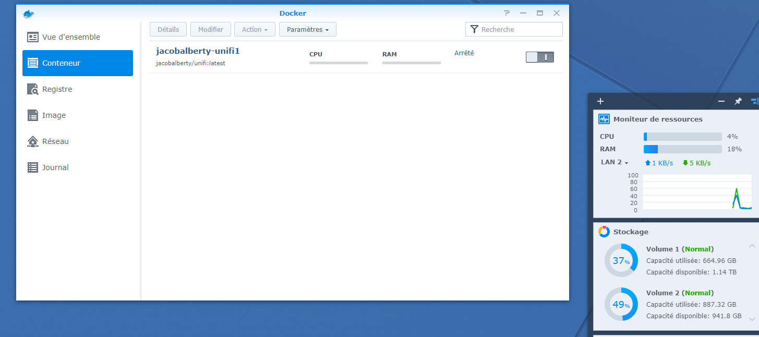
Task: View the Journal section
Action: [78, 167]
